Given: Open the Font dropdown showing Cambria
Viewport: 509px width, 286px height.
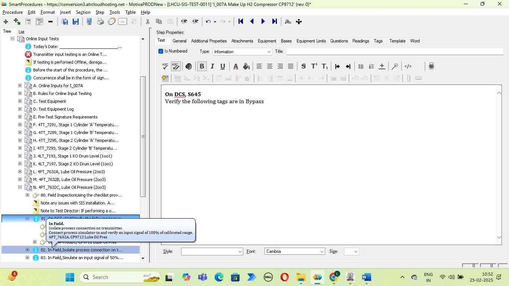Looking at the screenshot, I should 295,251.
